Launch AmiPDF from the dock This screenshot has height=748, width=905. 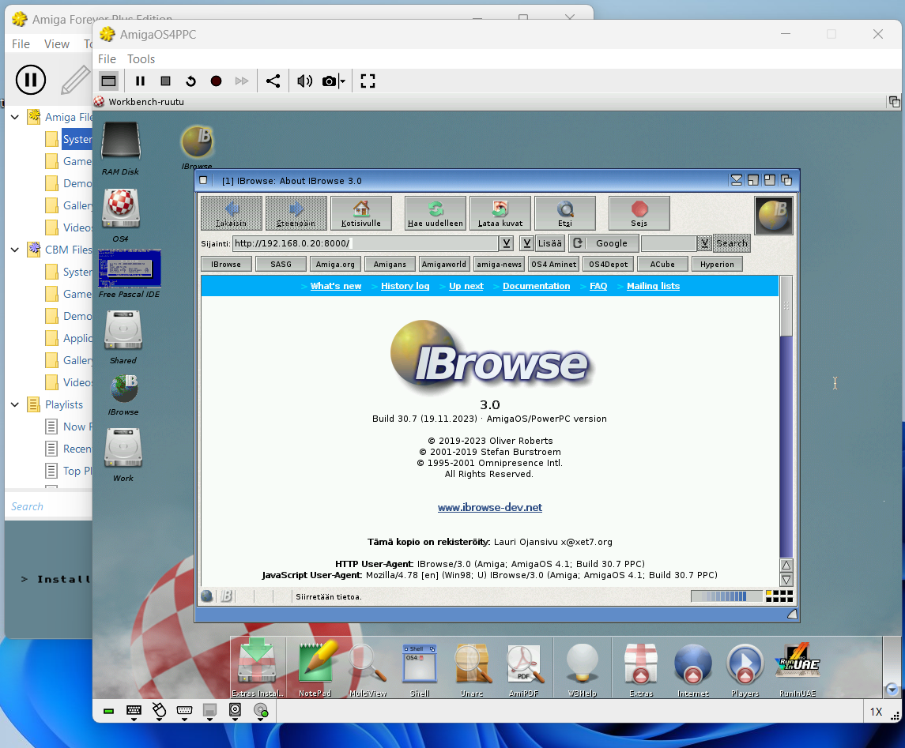pyautogui.click(x=524, y=668)
